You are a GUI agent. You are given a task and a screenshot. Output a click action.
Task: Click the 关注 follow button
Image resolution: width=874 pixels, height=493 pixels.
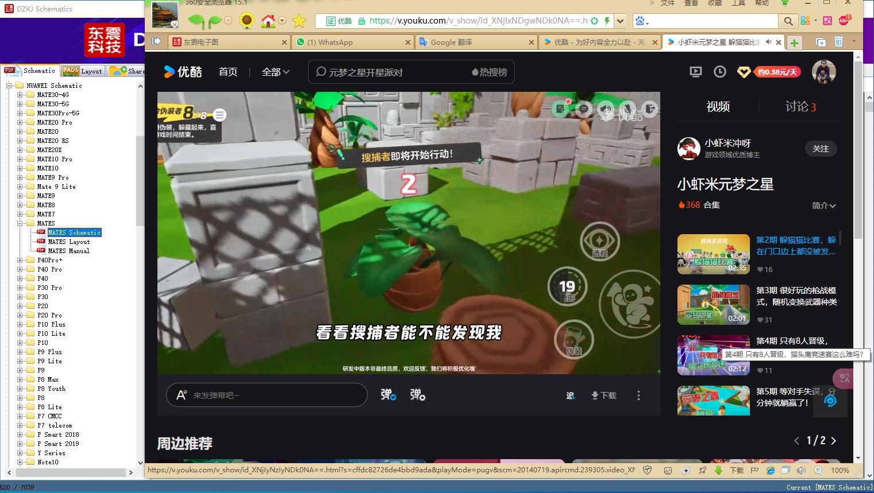[821, 149]
